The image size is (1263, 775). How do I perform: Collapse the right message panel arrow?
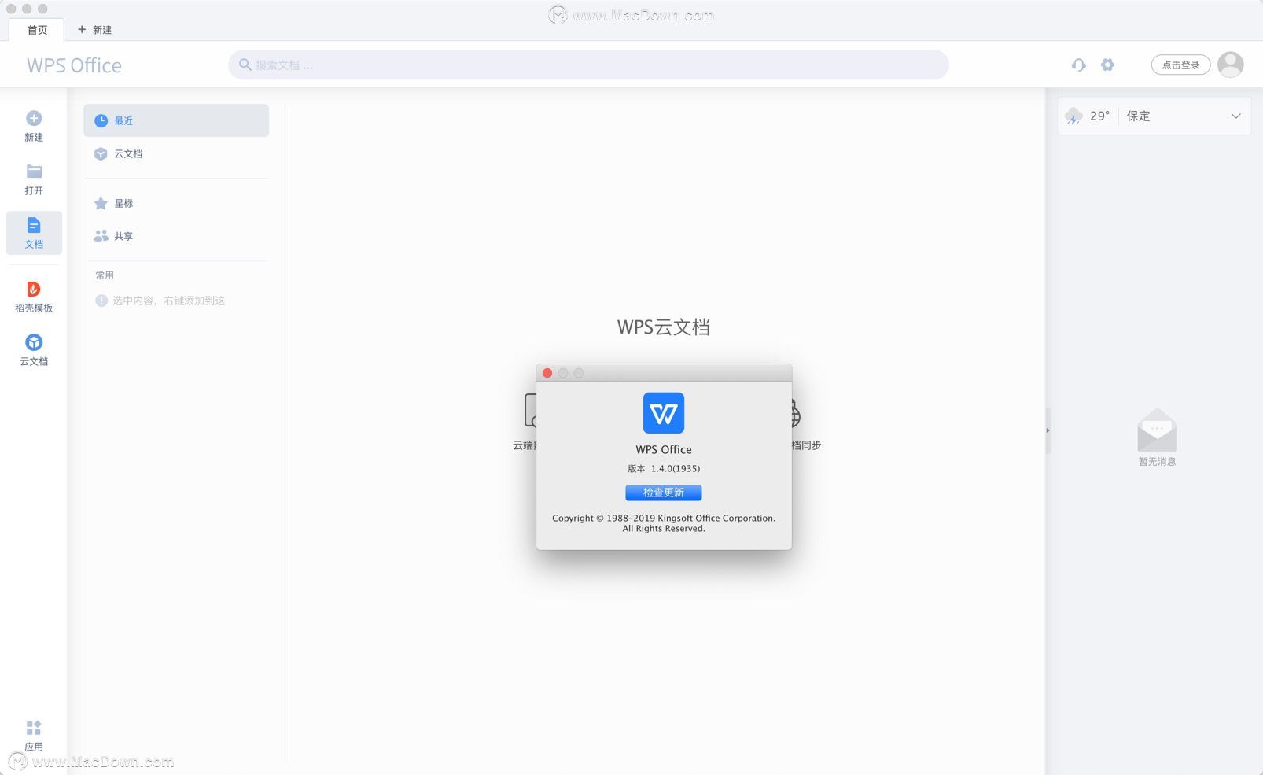point(1048,430)
